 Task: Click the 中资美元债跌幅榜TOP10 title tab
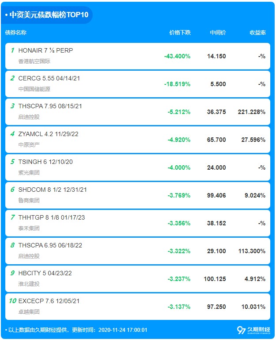49,15
